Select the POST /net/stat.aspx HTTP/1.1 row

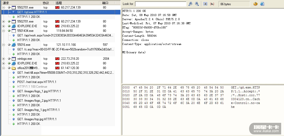point(58,82)
